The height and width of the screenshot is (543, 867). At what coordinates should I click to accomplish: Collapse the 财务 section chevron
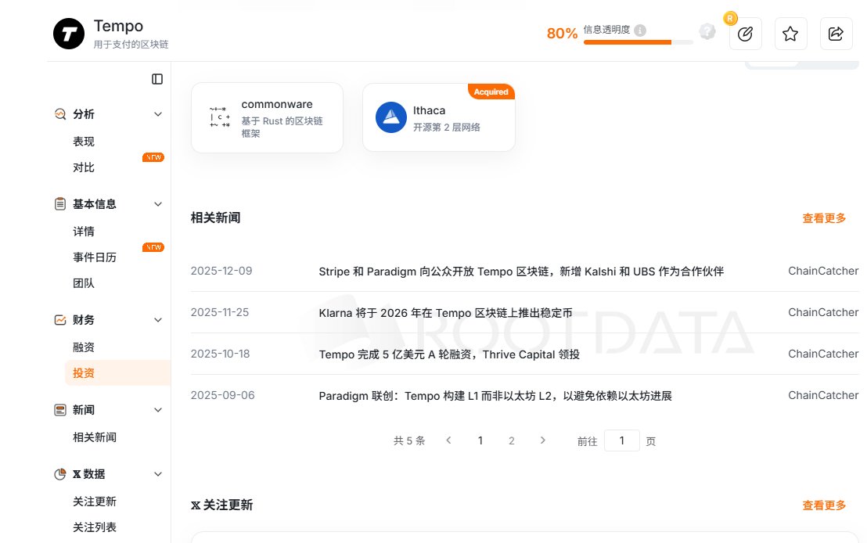158,319
